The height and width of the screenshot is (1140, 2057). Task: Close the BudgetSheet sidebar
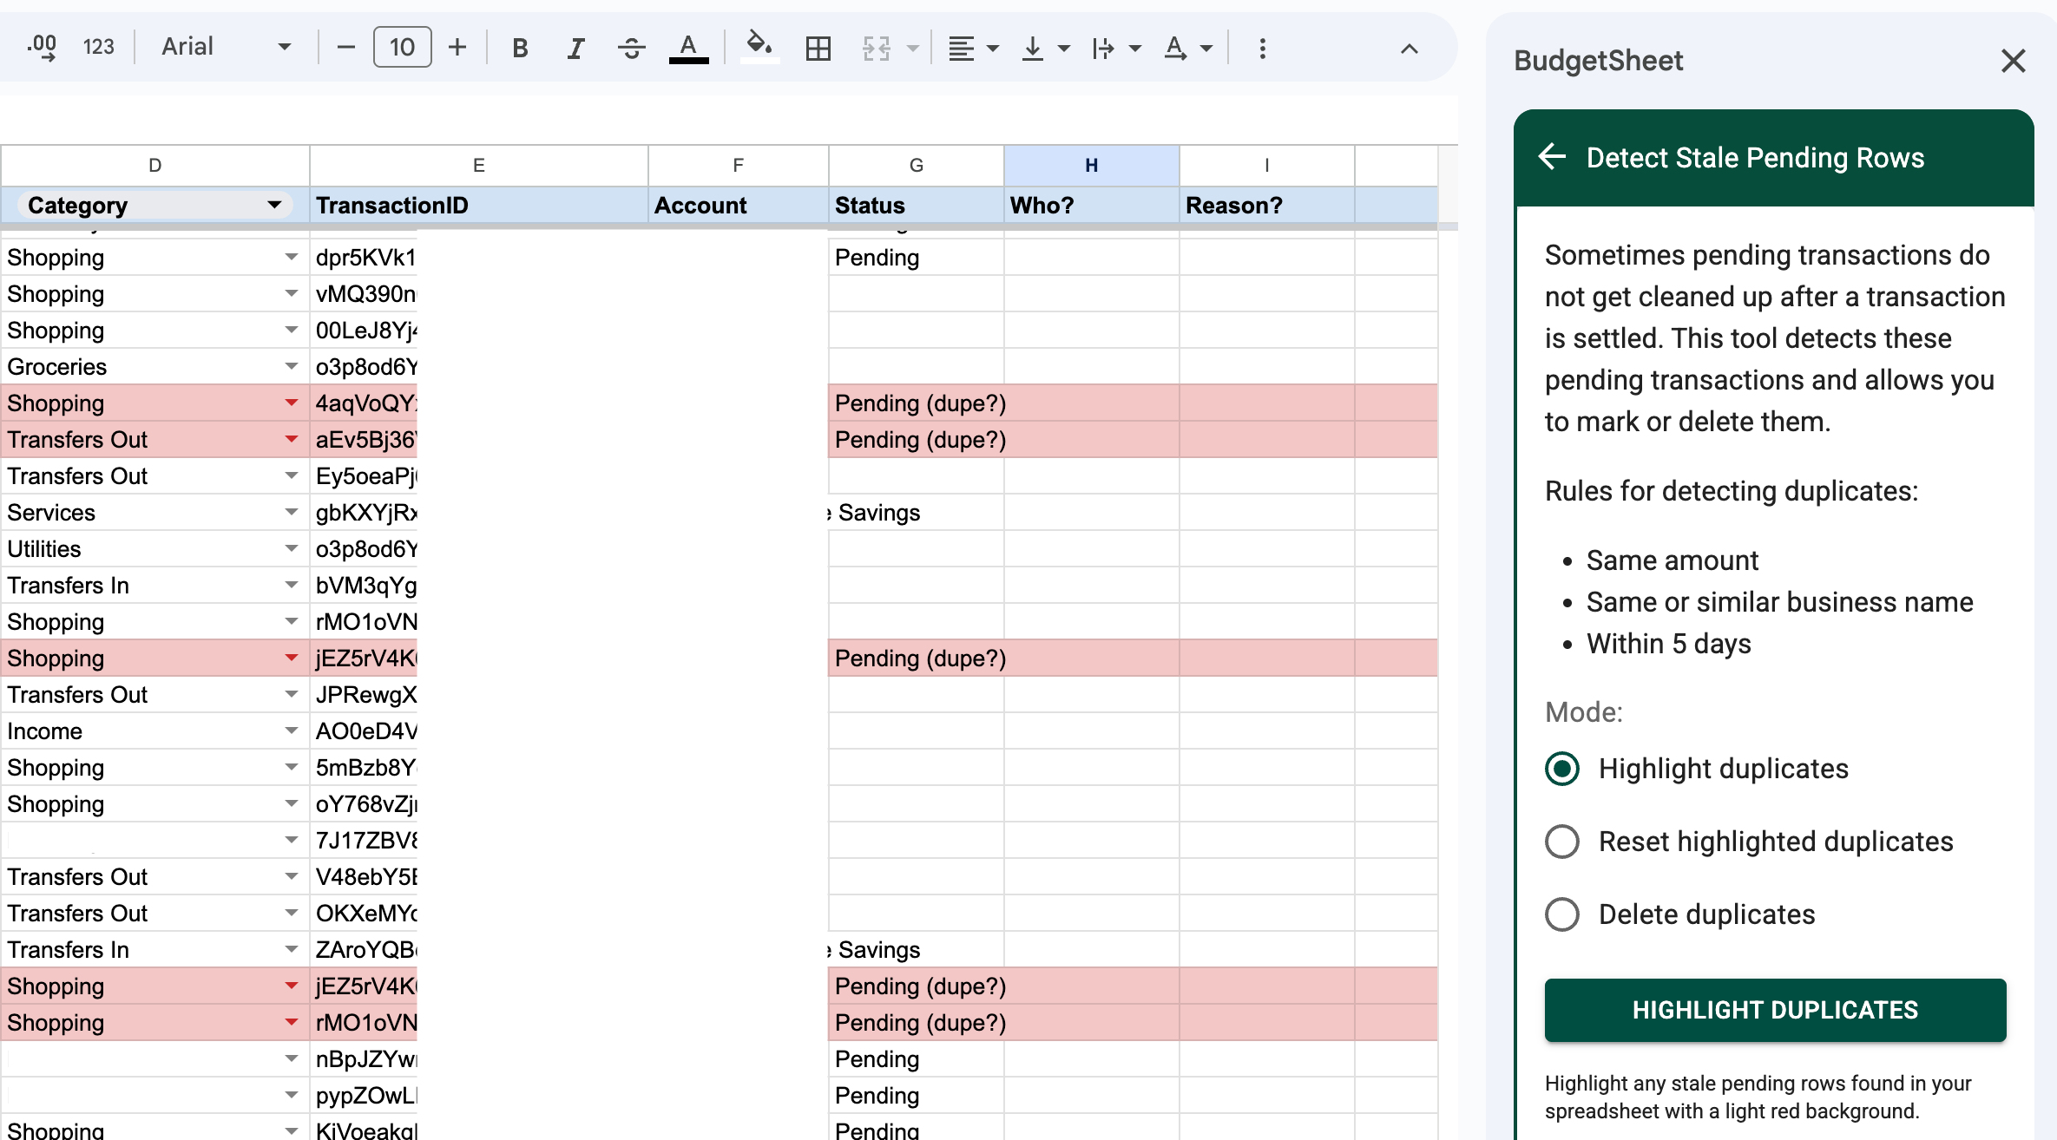2013,61
